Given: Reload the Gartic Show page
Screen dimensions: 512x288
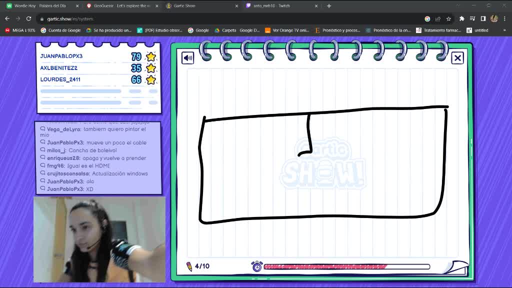Looking at the screenshot, I should coord(28,19).
